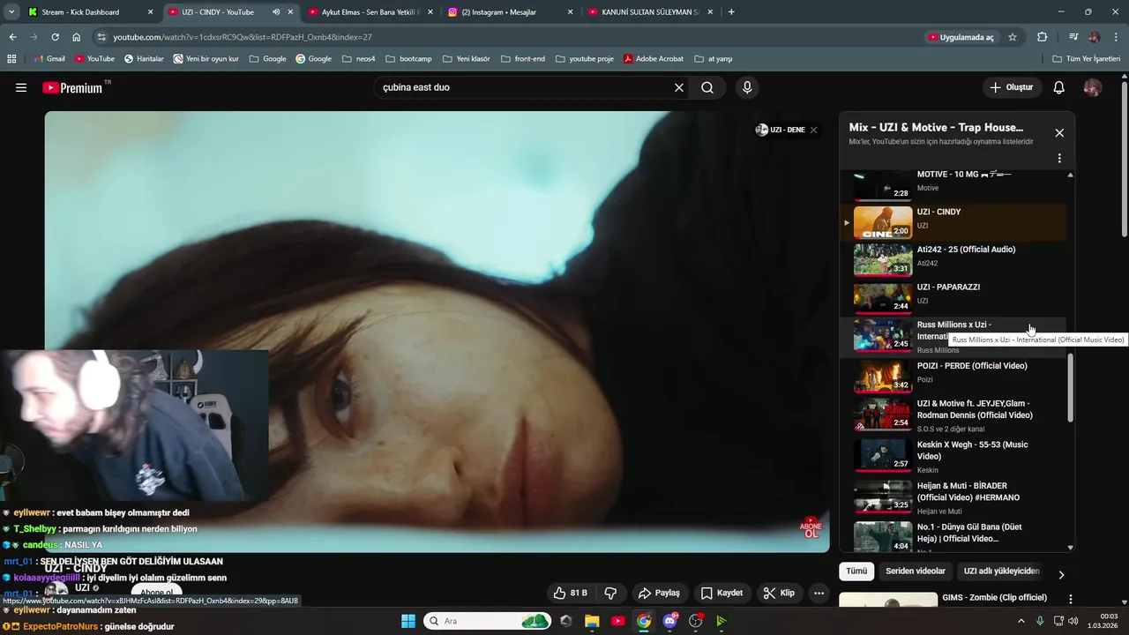Image resolution: width=1129 pixels, height=635 pixels.
Task: Open Chrome home page button
Action: coord(77,37)
